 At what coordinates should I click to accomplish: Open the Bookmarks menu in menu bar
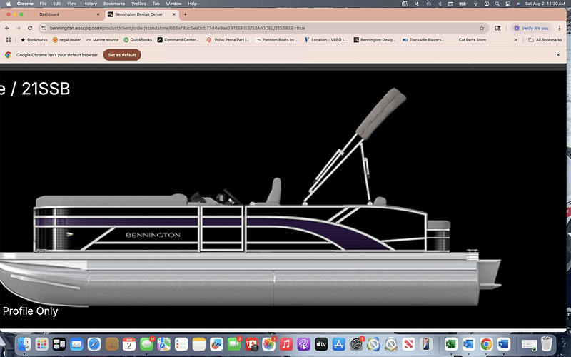(114, 4)
